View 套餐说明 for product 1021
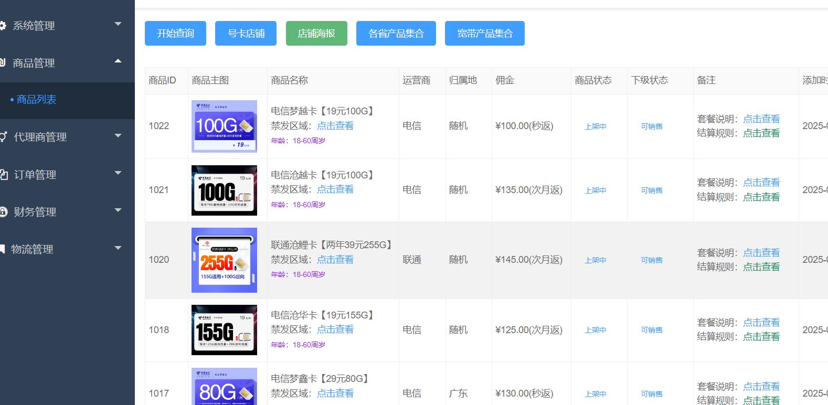This screenshot has width=828, height=405. 761,183
